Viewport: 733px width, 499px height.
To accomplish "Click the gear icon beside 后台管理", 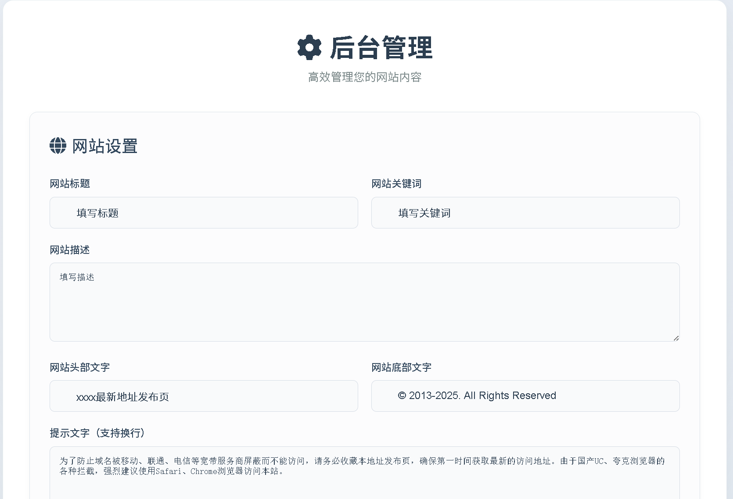I will pyautogui.click(x=310, y=47).
